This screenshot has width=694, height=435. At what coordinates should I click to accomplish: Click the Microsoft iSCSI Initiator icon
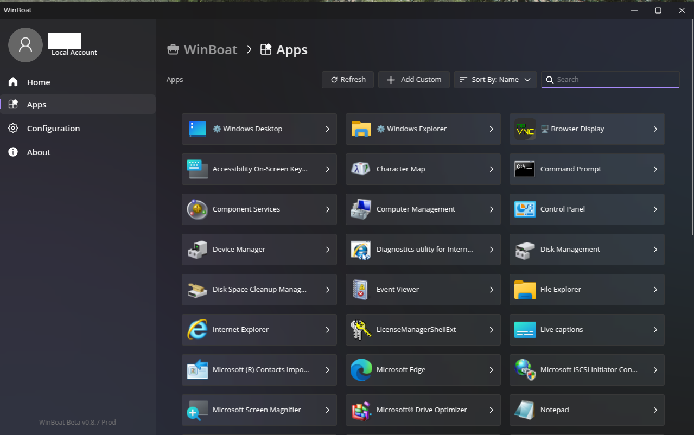525,370
